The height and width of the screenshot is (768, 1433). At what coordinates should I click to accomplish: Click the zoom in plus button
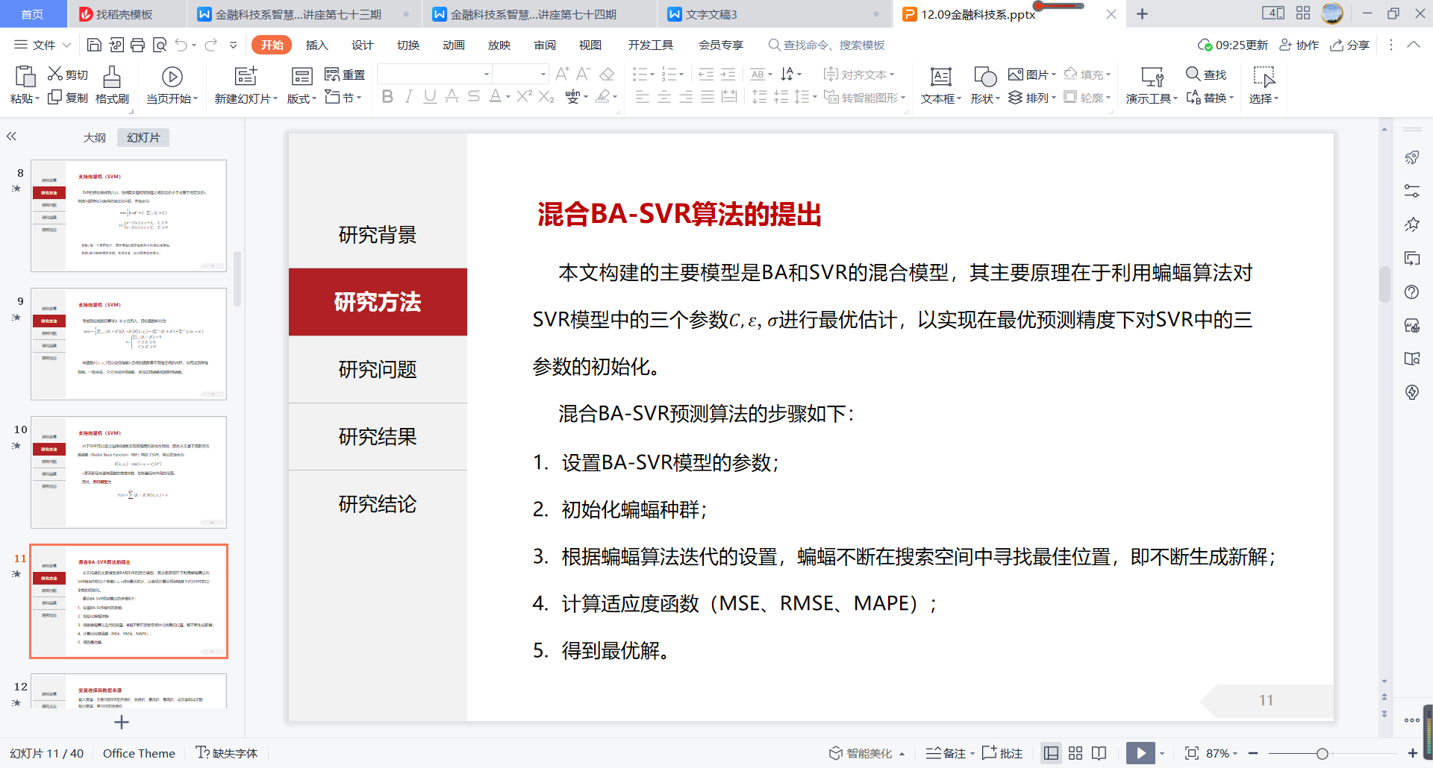click(x=1412, y=754)
